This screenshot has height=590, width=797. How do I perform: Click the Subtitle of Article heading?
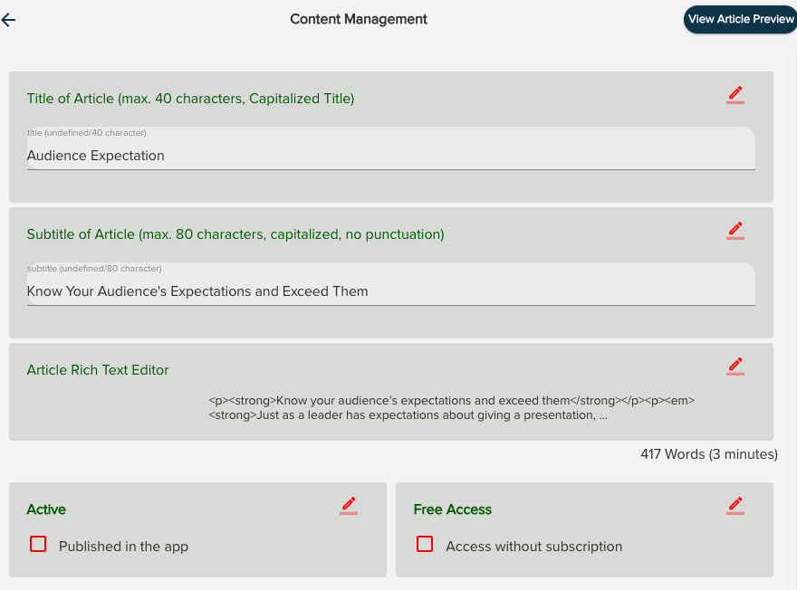pos(235,234)
